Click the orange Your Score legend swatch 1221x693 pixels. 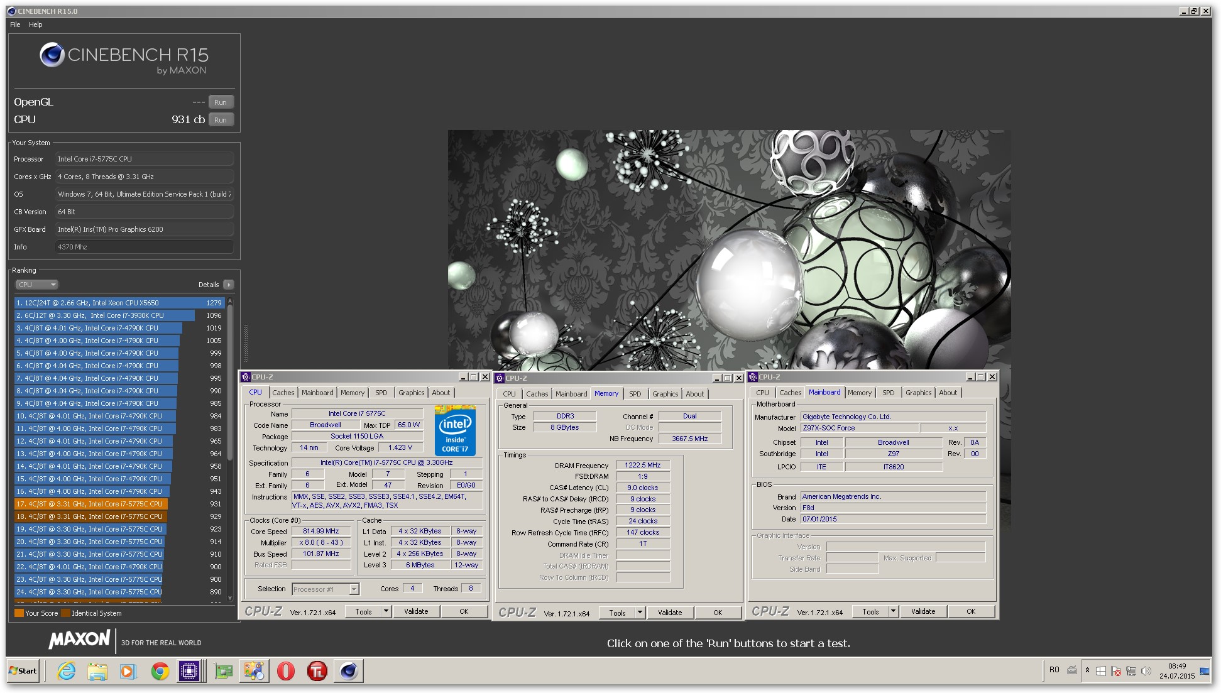click(x=19, y=613)
